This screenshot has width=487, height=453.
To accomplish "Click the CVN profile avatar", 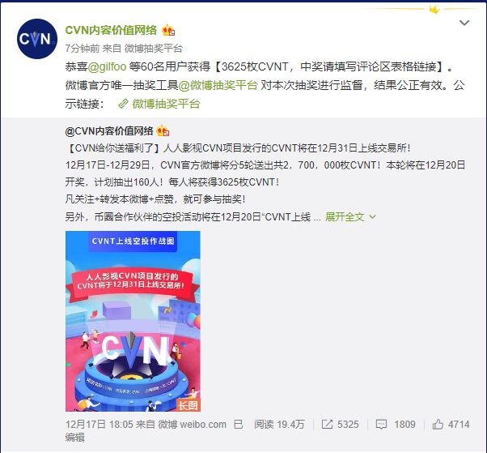I will point(37,39).
